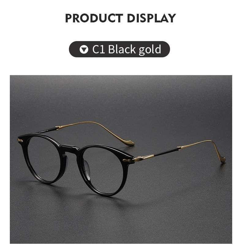This screenshot has height=245, width=242.
Task: Click the empty gray backdrop above the glasses
Action: (121, 97)
